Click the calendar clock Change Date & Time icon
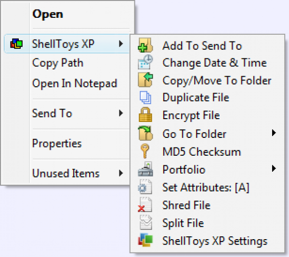This screenshot has height=257, width=289. click(x=145, y=63)
